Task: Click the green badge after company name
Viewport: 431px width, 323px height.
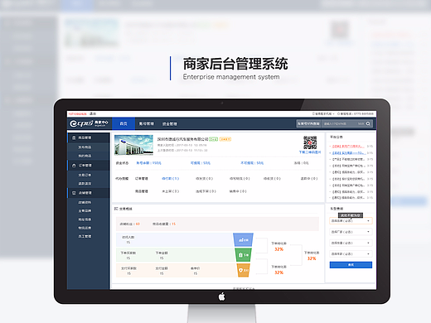Action: click(x=213, y=139)
